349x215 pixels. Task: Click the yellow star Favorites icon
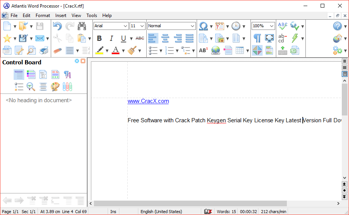(7, 38)
